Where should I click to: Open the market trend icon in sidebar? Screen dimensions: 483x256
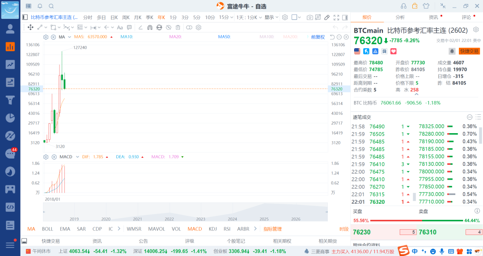(10, 64)
